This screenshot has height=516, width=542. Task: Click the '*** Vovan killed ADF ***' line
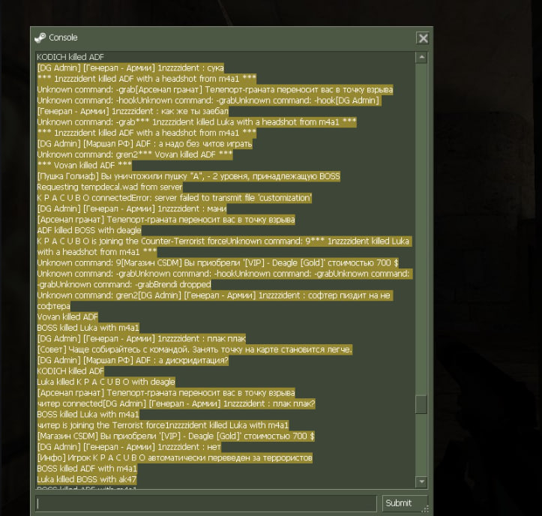point(85,165)
